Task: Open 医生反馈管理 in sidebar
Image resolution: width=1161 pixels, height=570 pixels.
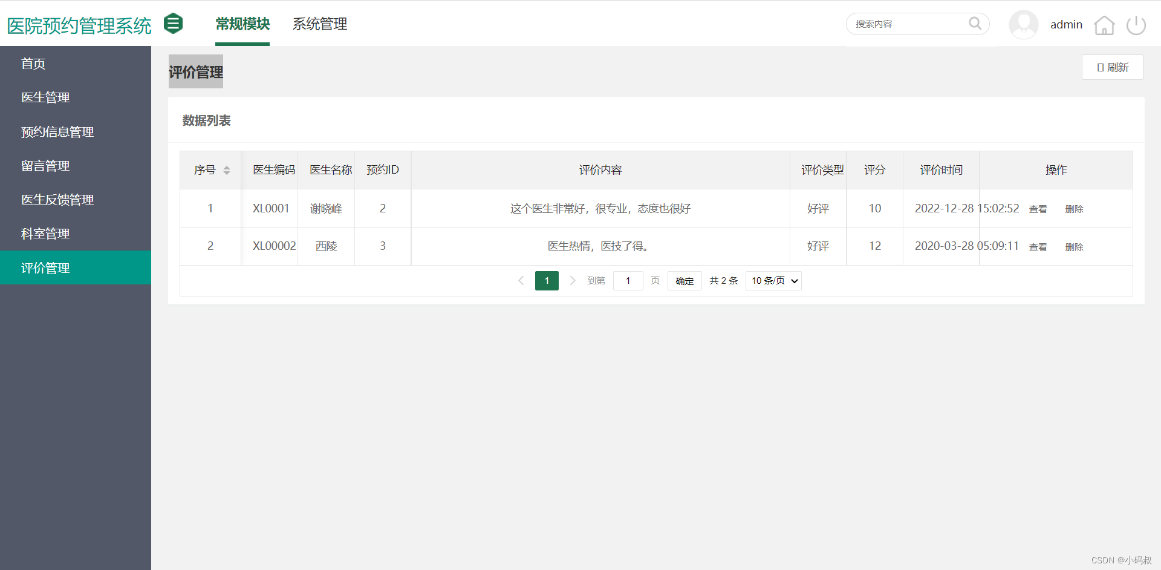Action: click(x=76, y=200)
